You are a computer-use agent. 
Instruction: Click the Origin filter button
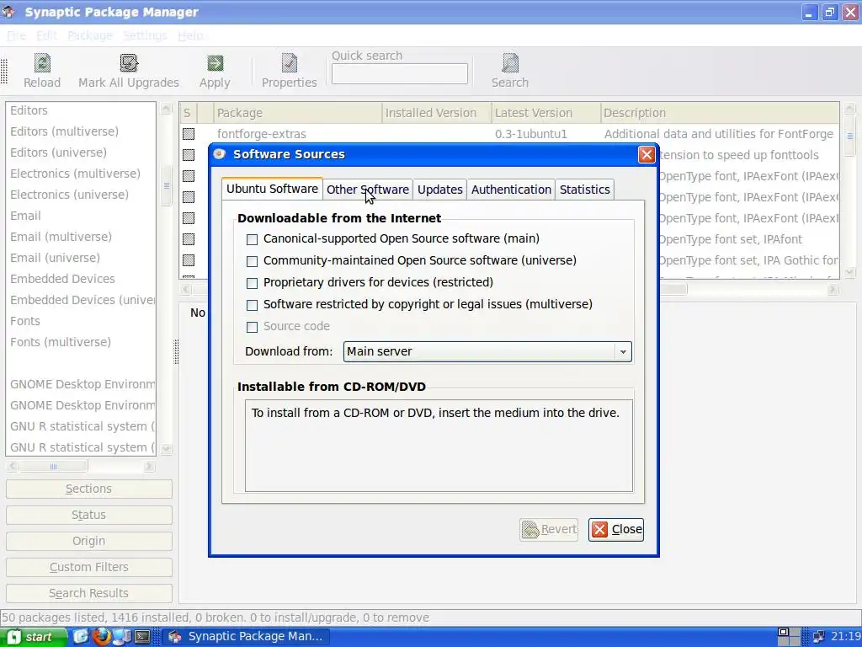click(x=88, y=541)
